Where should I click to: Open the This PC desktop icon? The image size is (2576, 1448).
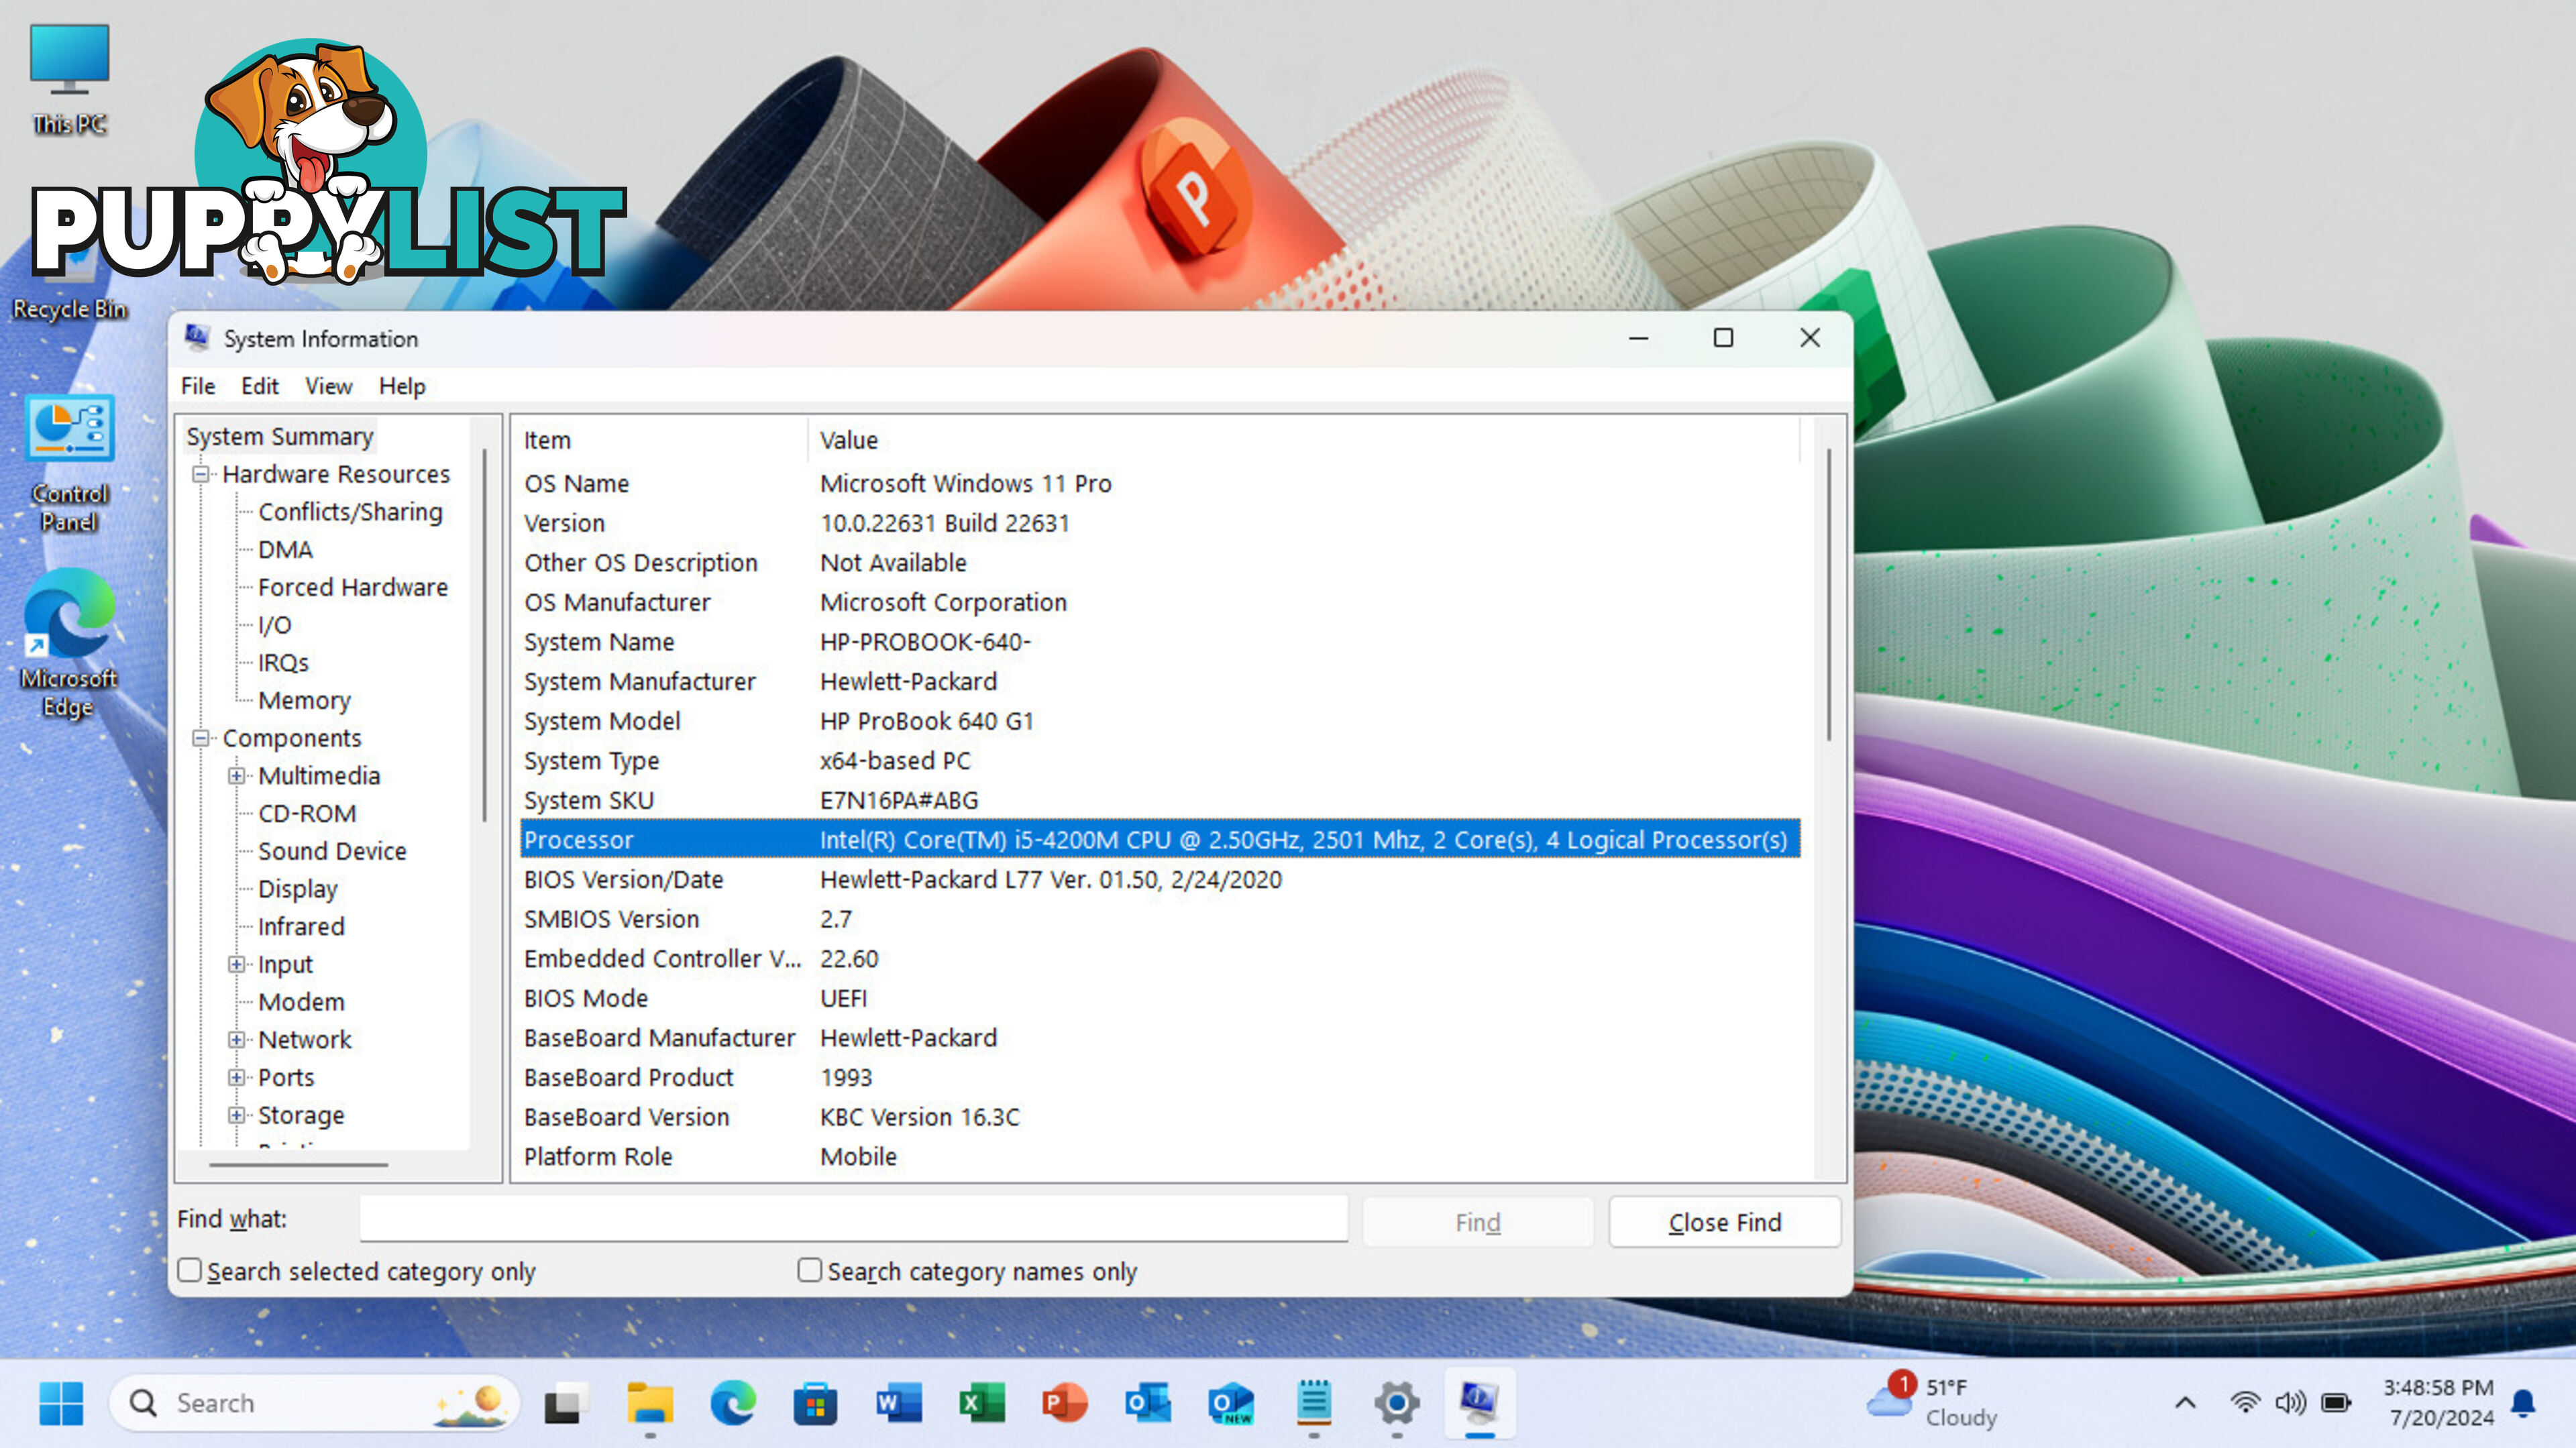click(x=69, y=78)
